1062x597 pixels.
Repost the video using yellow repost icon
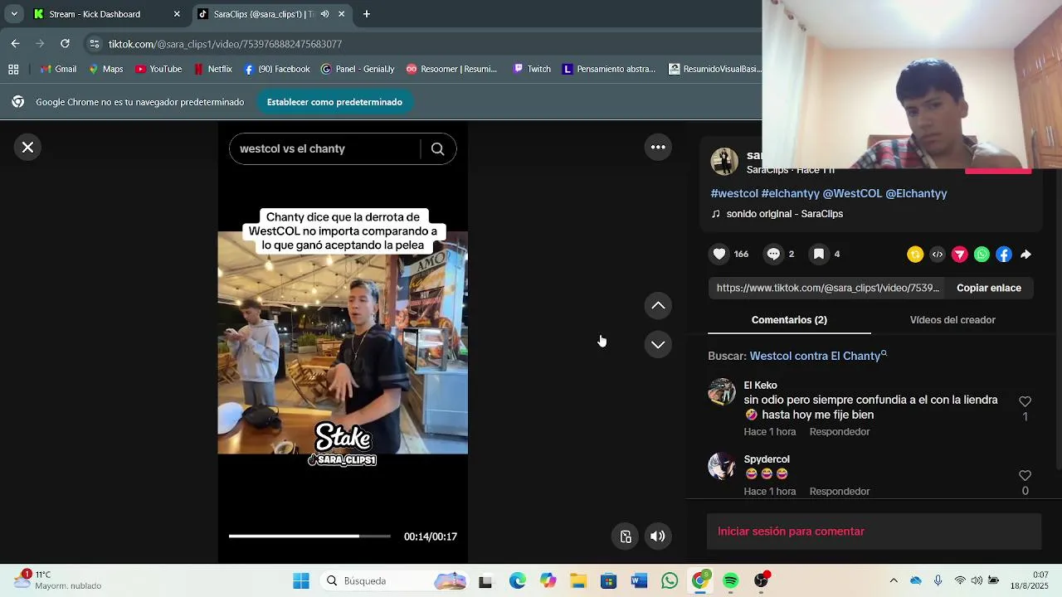[x=915, y=255]
